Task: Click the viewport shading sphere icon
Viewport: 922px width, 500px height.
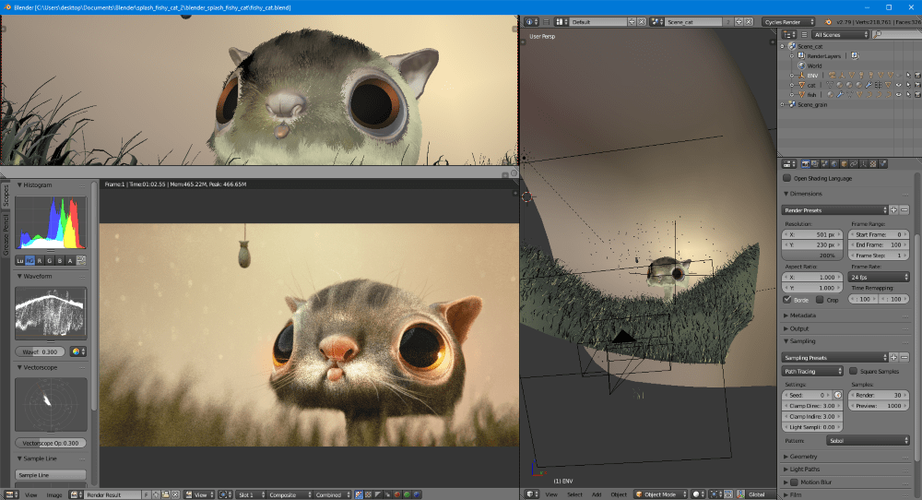Action: [698, 494]
